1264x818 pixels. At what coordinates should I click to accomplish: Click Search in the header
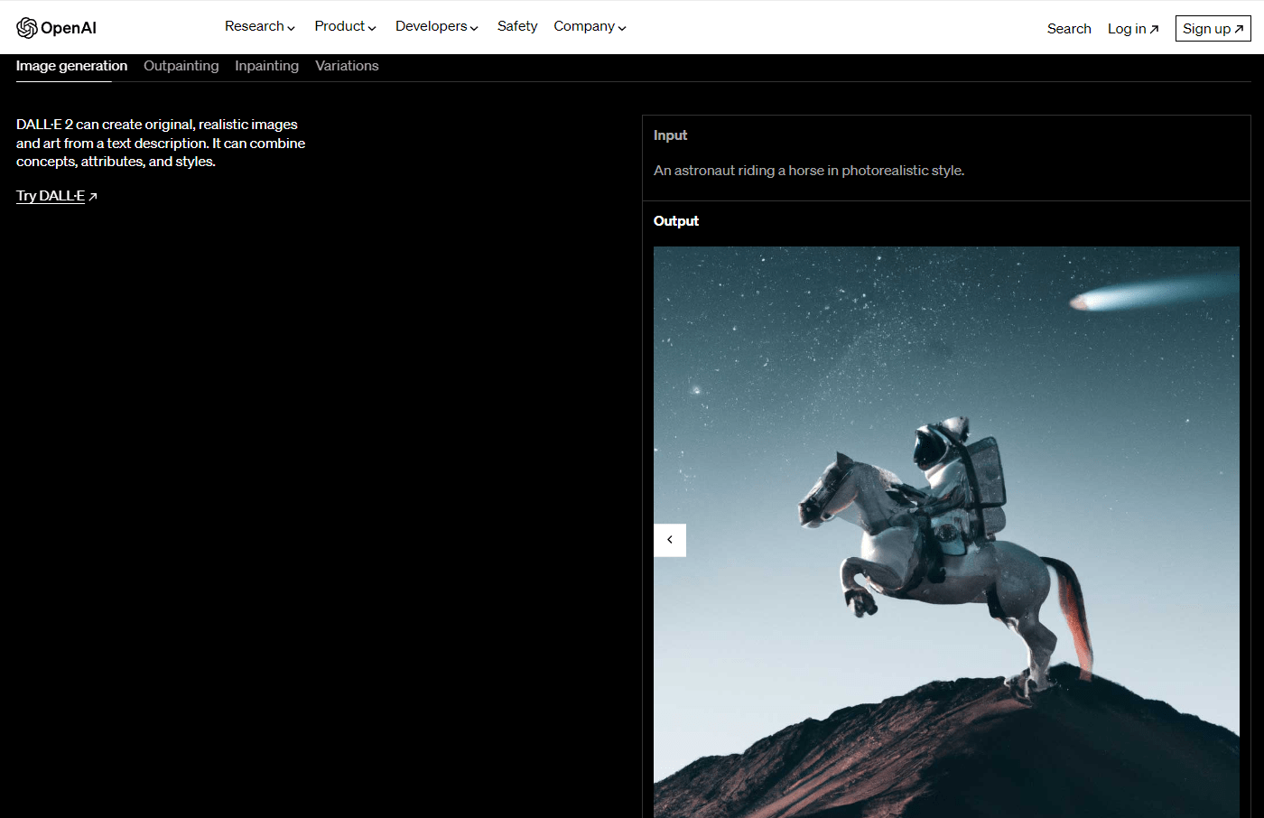point(1069,29)
